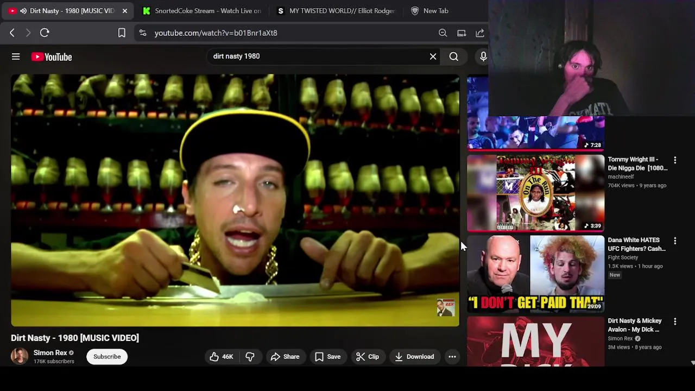Switch to MY TWISTED WORLD Elliot Rodger tab

[x=337, y=11]
